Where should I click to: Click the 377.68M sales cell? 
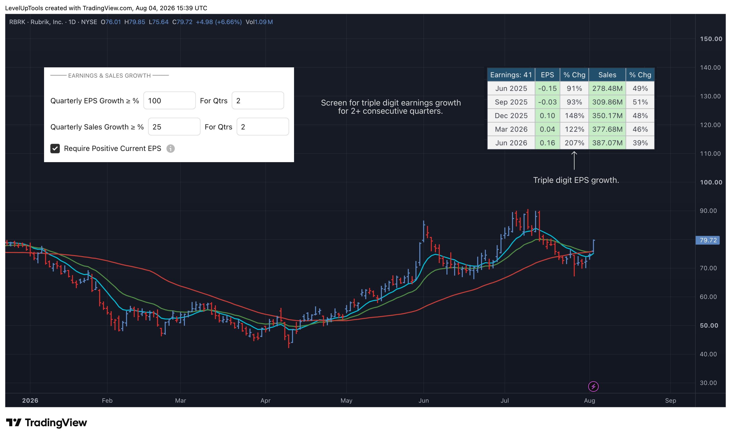click(607, 129)
